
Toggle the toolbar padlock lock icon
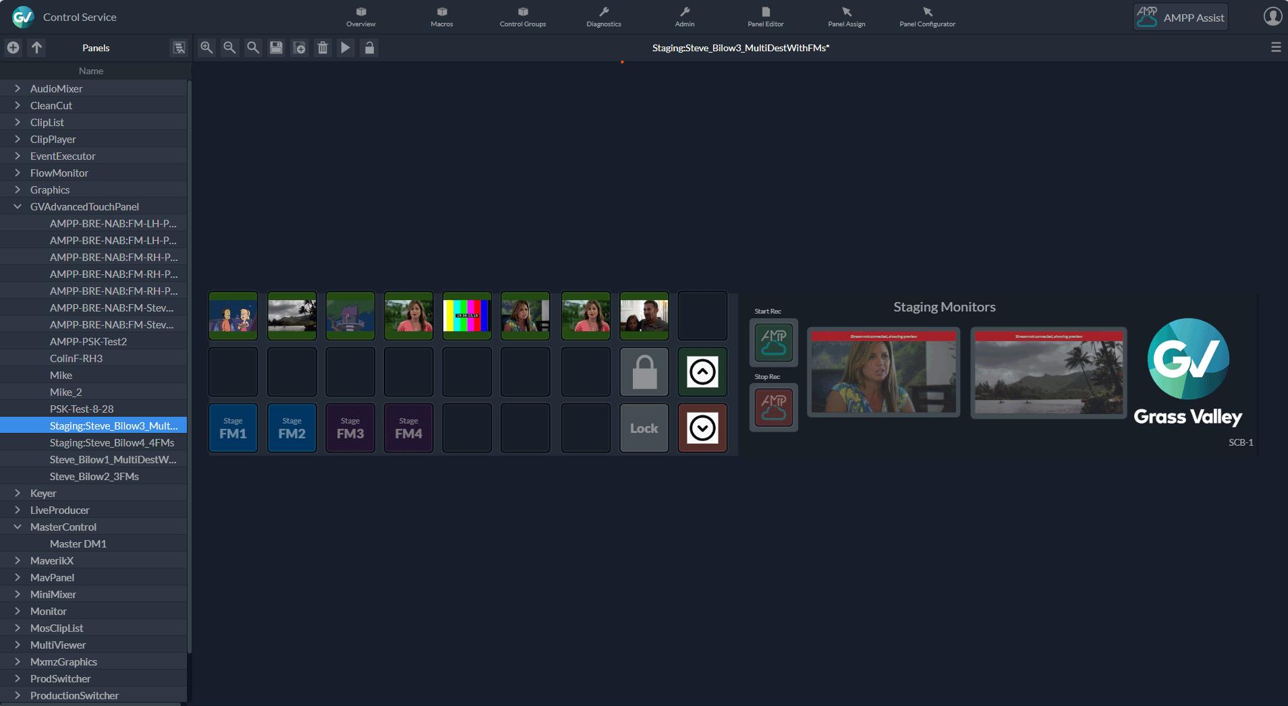(x=369, y=48)
